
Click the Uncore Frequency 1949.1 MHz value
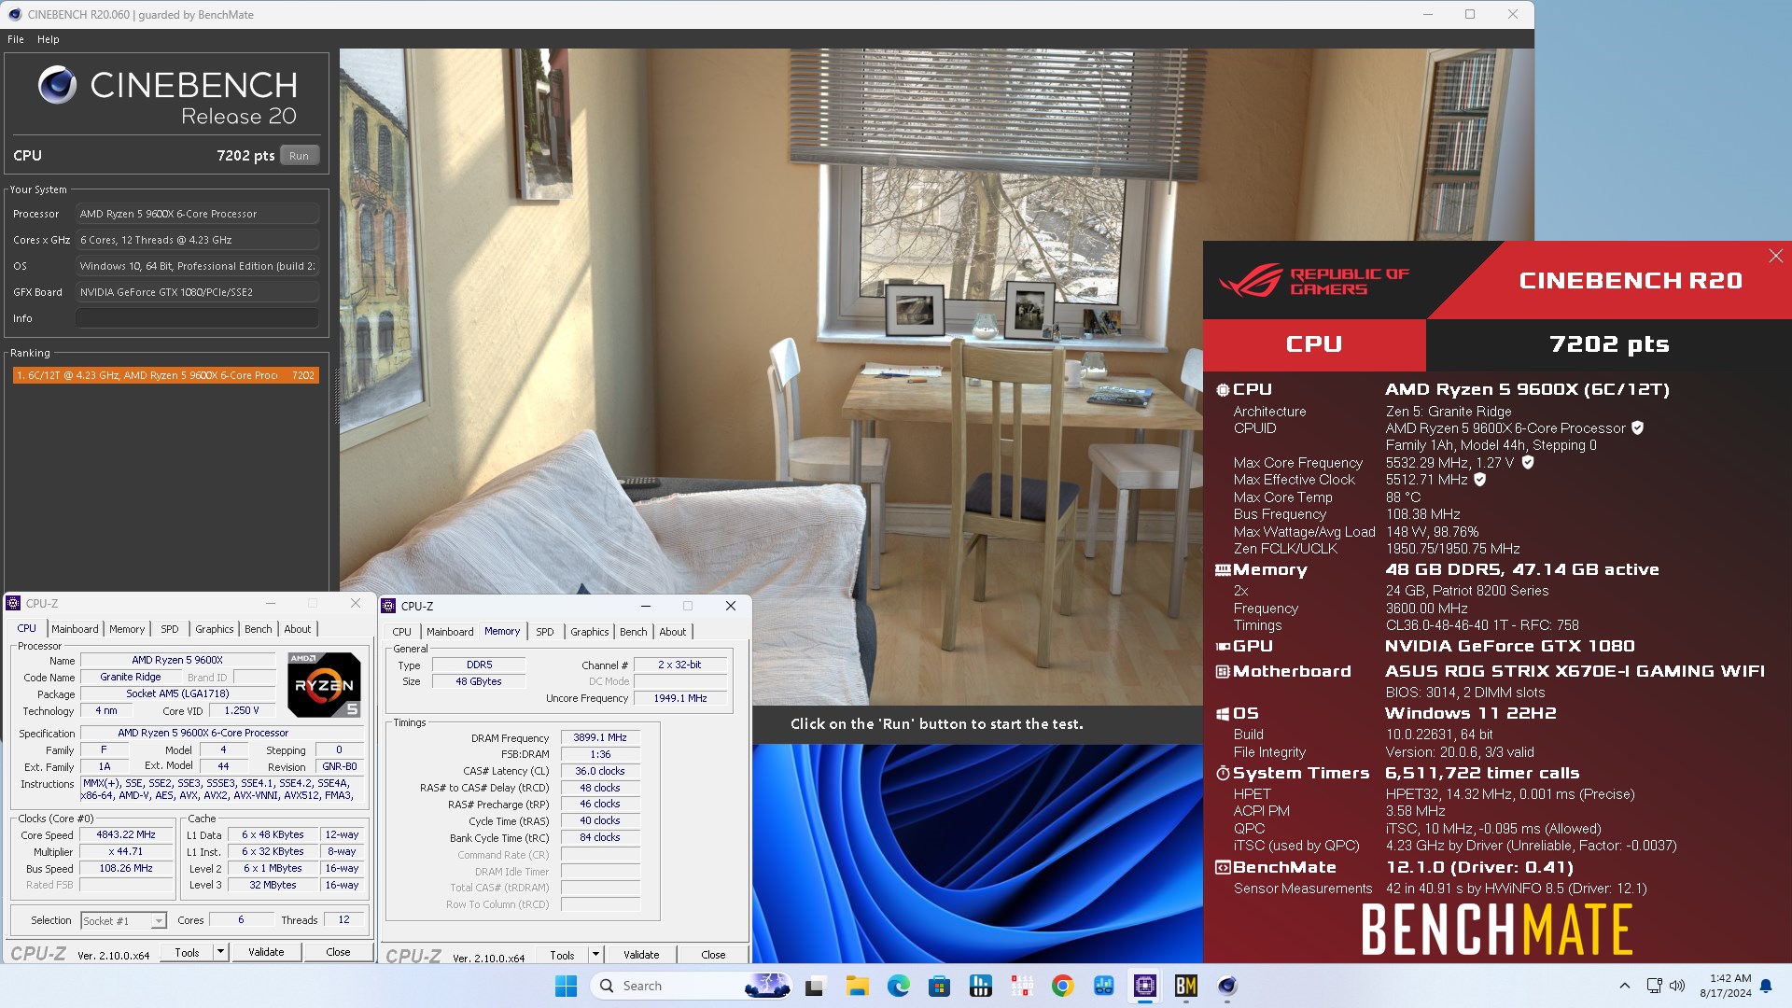click(680, 698)
